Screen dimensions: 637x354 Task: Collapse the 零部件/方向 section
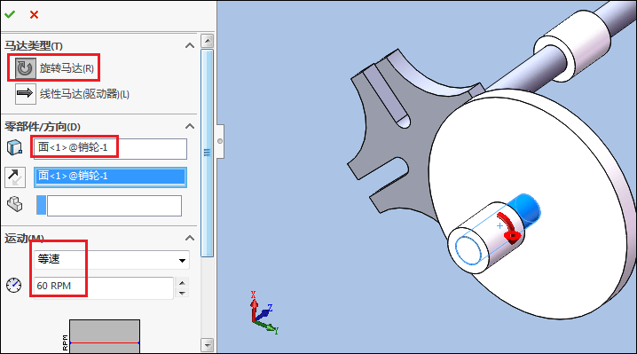[x=190, y=126]
